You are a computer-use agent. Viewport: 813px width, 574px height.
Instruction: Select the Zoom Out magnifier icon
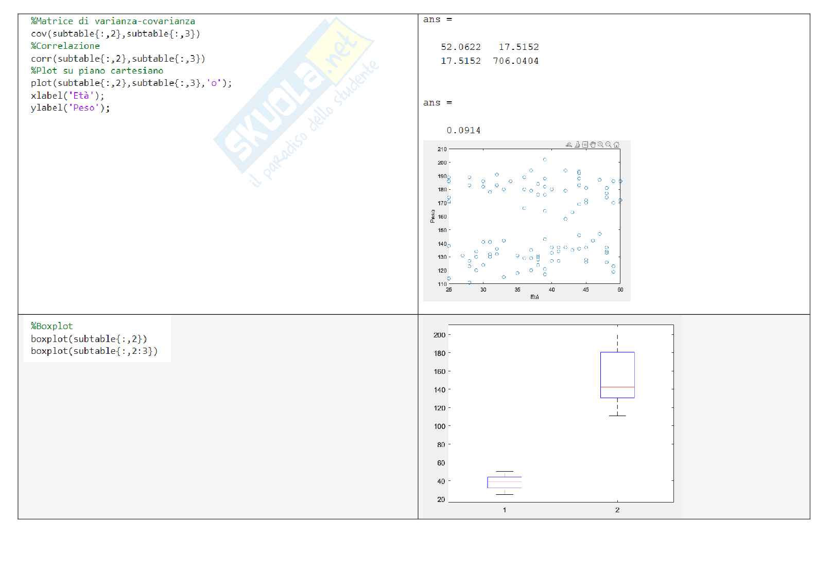click(609, 145)
